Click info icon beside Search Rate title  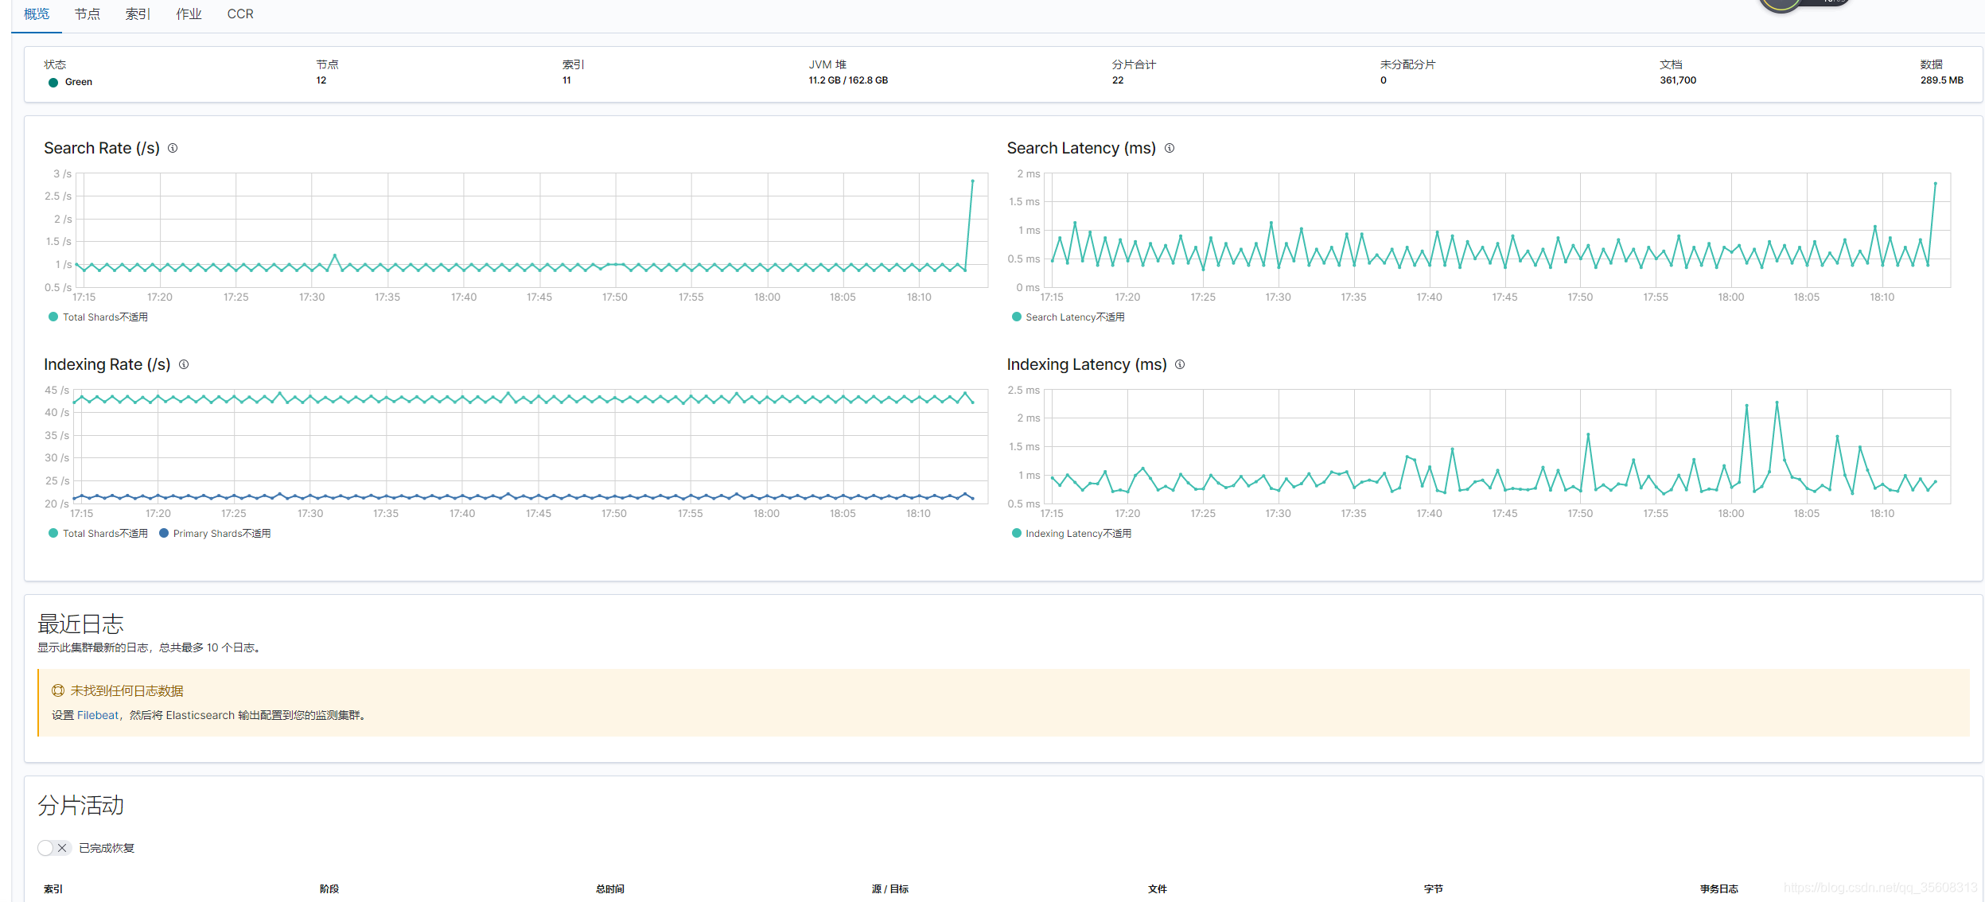[x=173, y=148]
